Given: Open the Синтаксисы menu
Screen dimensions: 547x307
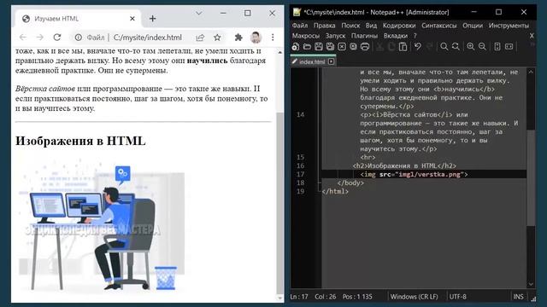Looking at the screenshot, I should (438, 26).
